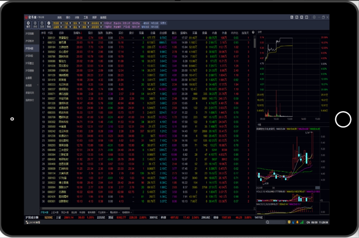Click the search magnifier in bottom status bar

point(268,222)
